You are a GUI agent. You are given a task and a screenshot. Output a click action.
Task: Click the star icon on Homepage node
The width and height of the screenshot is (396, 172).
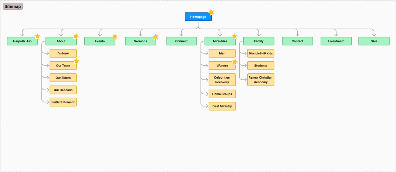(x=211, y=12)
